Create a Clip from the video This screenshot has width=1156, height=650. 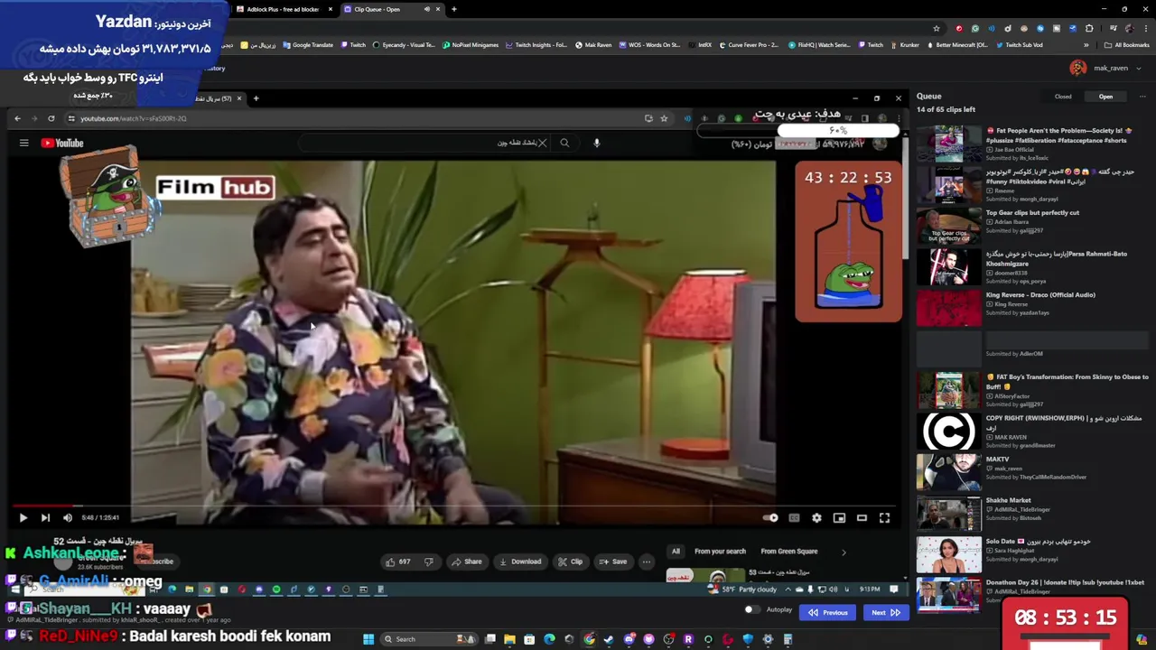point(570,562)
